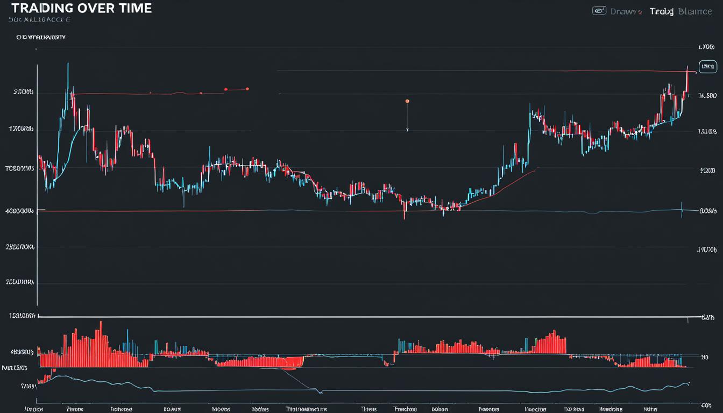Click the eye-shaped chart view icon
The height and width of the screenshot is (413, 723).
coord(599,11)
